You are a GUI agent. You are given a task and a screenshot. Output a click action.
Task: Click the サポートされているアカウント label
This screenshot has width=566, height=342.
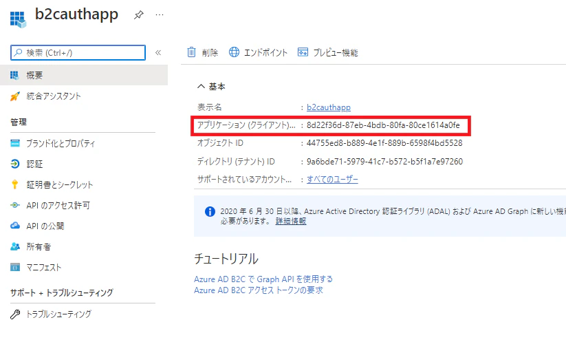point(244,179)
